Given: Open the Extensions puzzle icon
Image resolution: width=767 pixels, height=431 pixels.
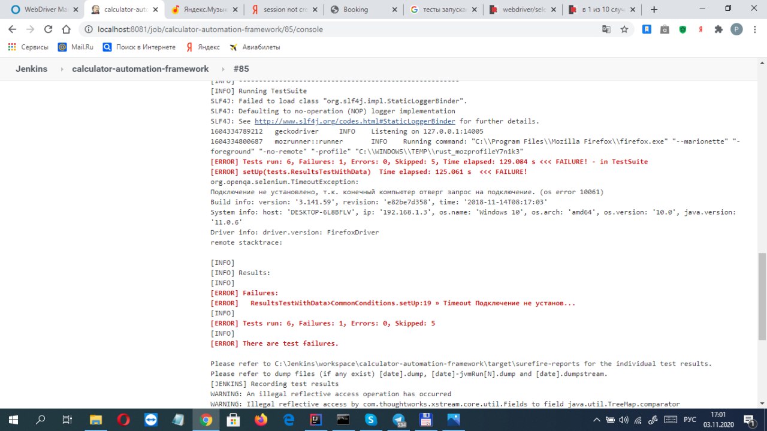Looking at the screenshot, I should [x=718, y=29].
